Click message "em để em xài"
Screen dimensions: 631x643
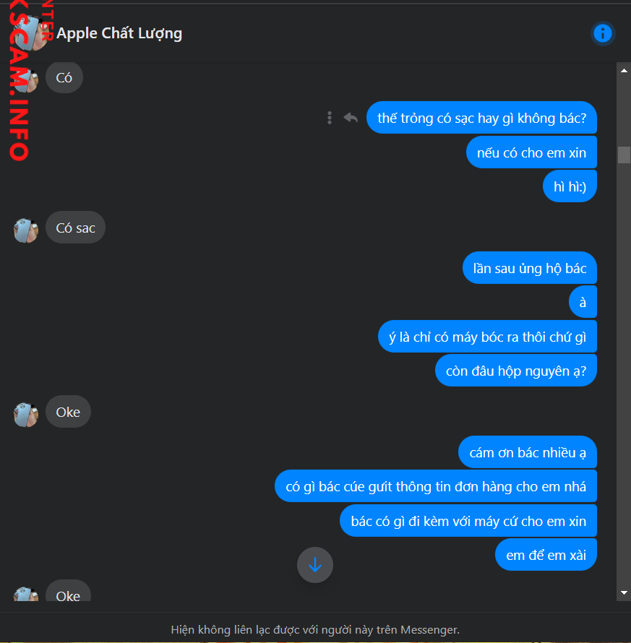(546, 555)
